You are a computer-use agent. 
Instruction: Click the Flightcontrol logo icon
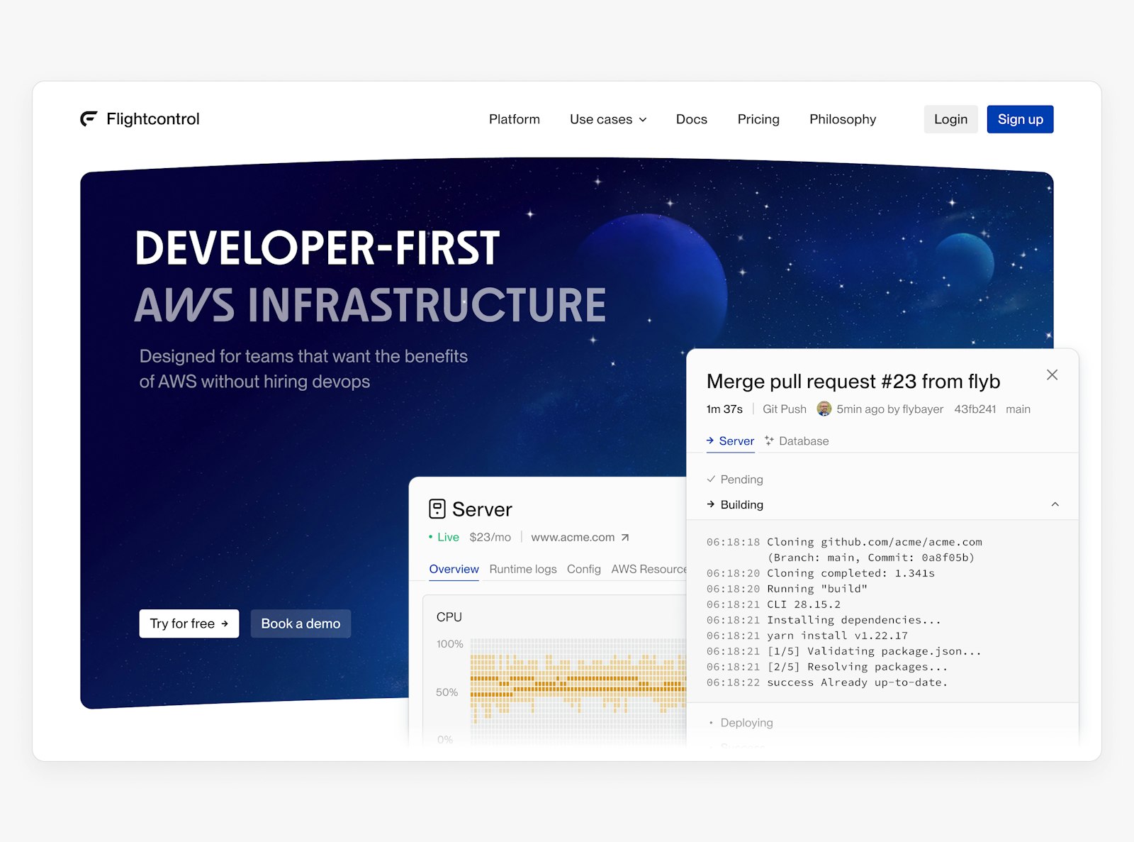click(x=89, y=119)
